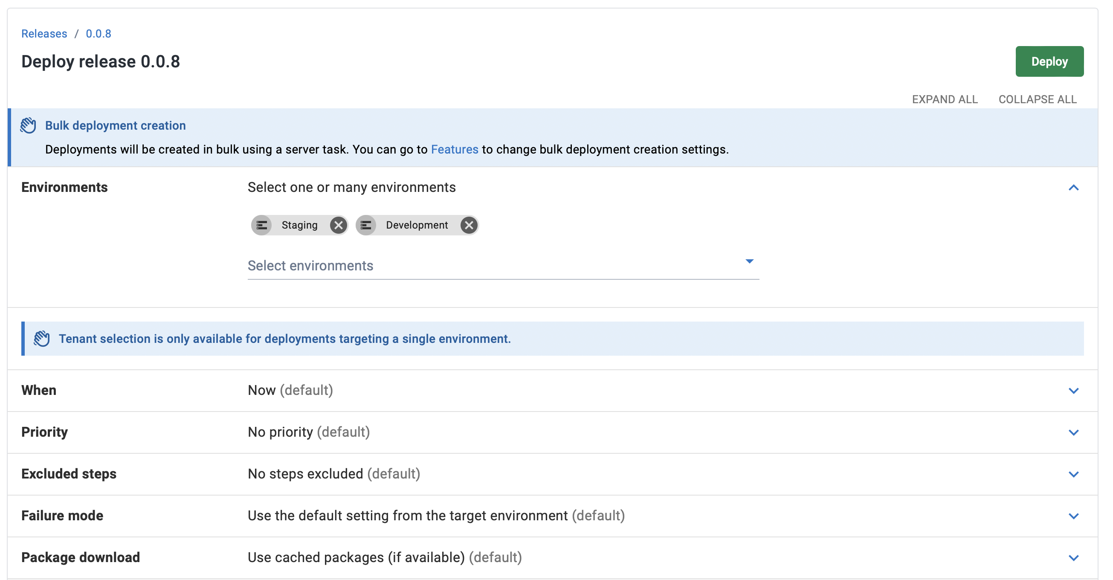
Task: Remove the Staging environment chip
Action: tap(338, 225)
